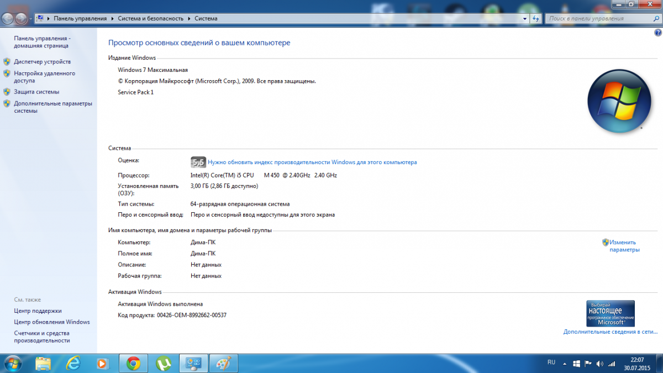
Task: Open the Windows Start menu orb
Action: pos(12,363)
